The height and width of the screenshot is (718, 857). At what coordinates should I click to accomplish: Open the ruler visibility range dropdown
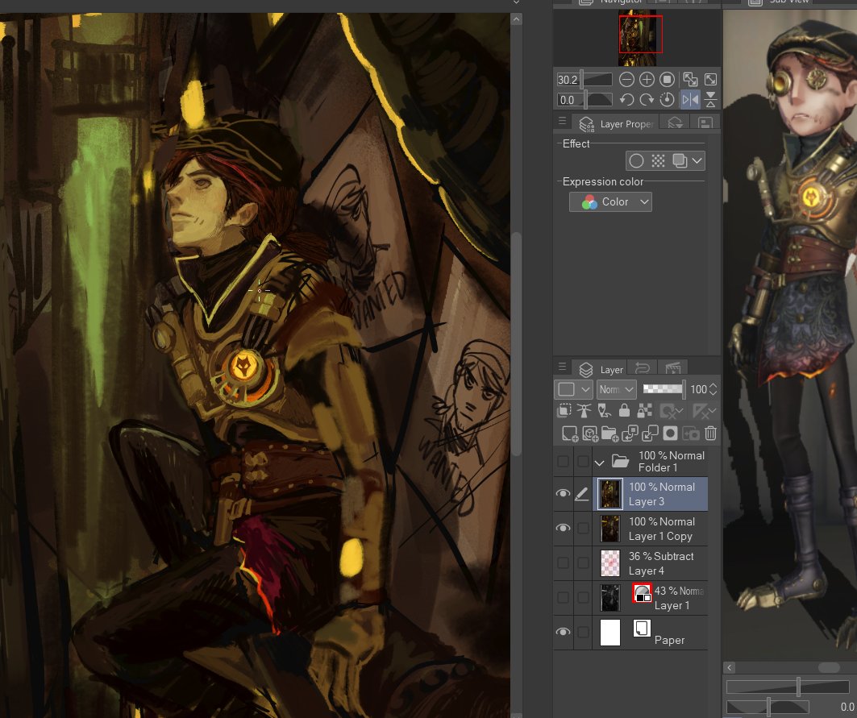[704, 411]
